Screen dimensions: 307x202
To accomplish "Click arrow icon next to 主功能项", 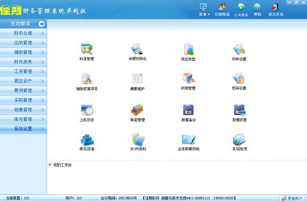I will click(x=41, y=24).
